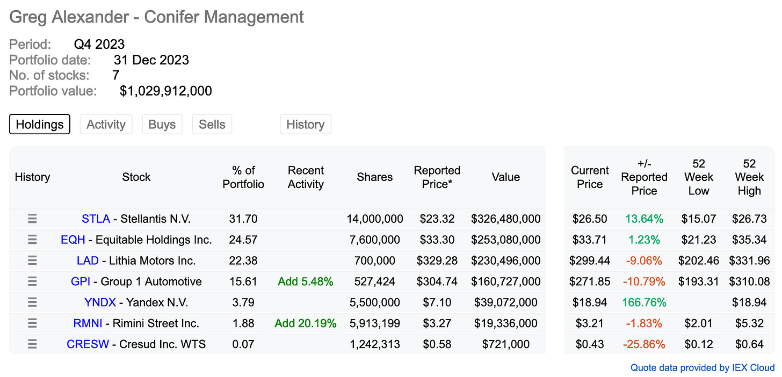
Task: Click the 'Value' column header
Action: click(506, 177)
